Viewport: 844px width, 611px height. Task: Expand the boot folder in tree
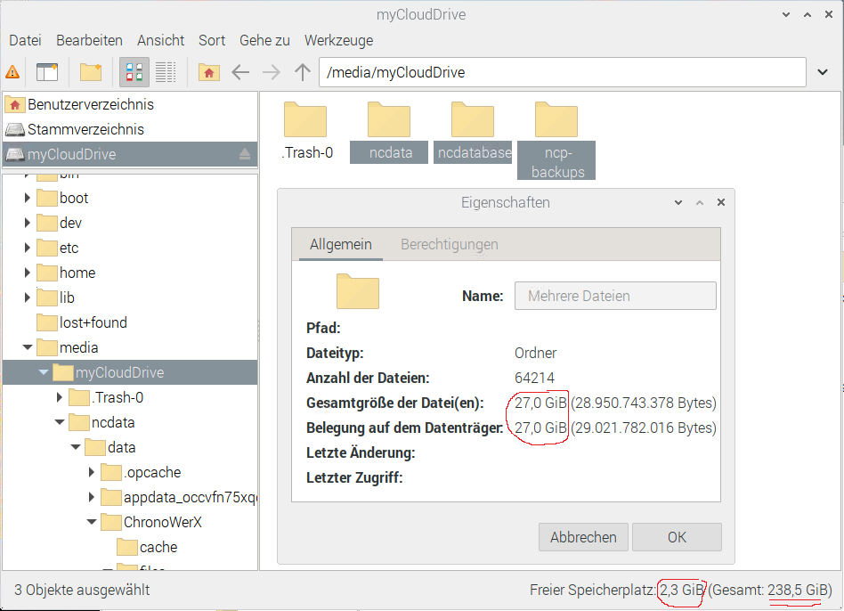click(28, 198)
